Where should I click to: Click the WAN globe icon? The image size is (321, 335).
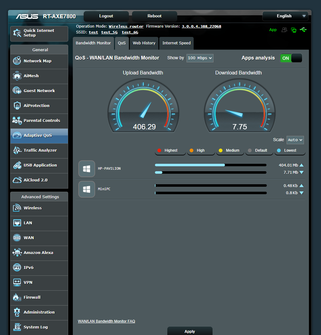17,238
